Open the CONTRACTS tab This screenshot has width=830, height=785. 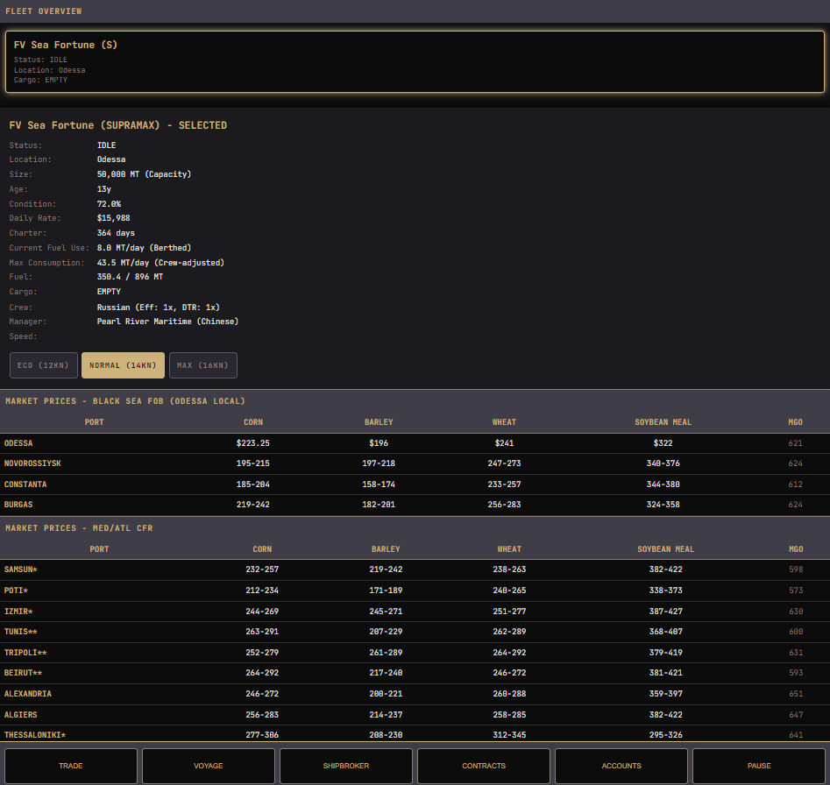[484, 766]
